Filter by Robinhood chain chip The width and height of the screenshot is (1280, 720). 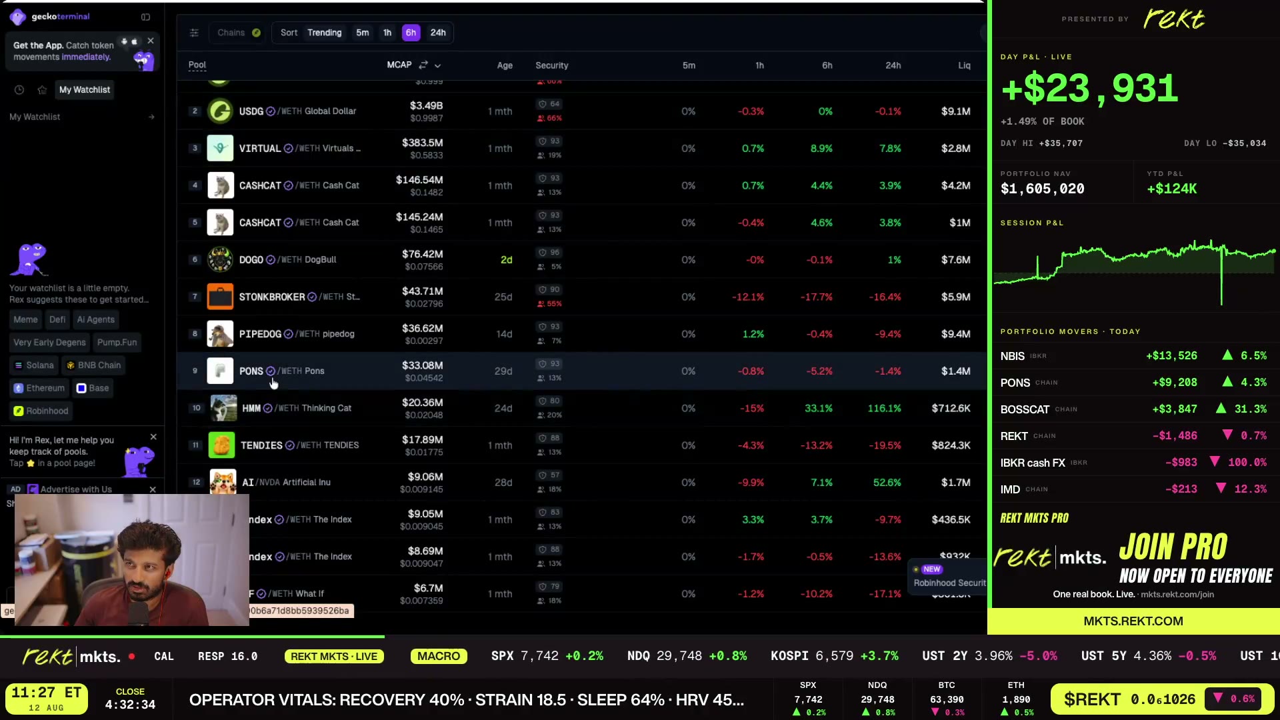(41, 411)
